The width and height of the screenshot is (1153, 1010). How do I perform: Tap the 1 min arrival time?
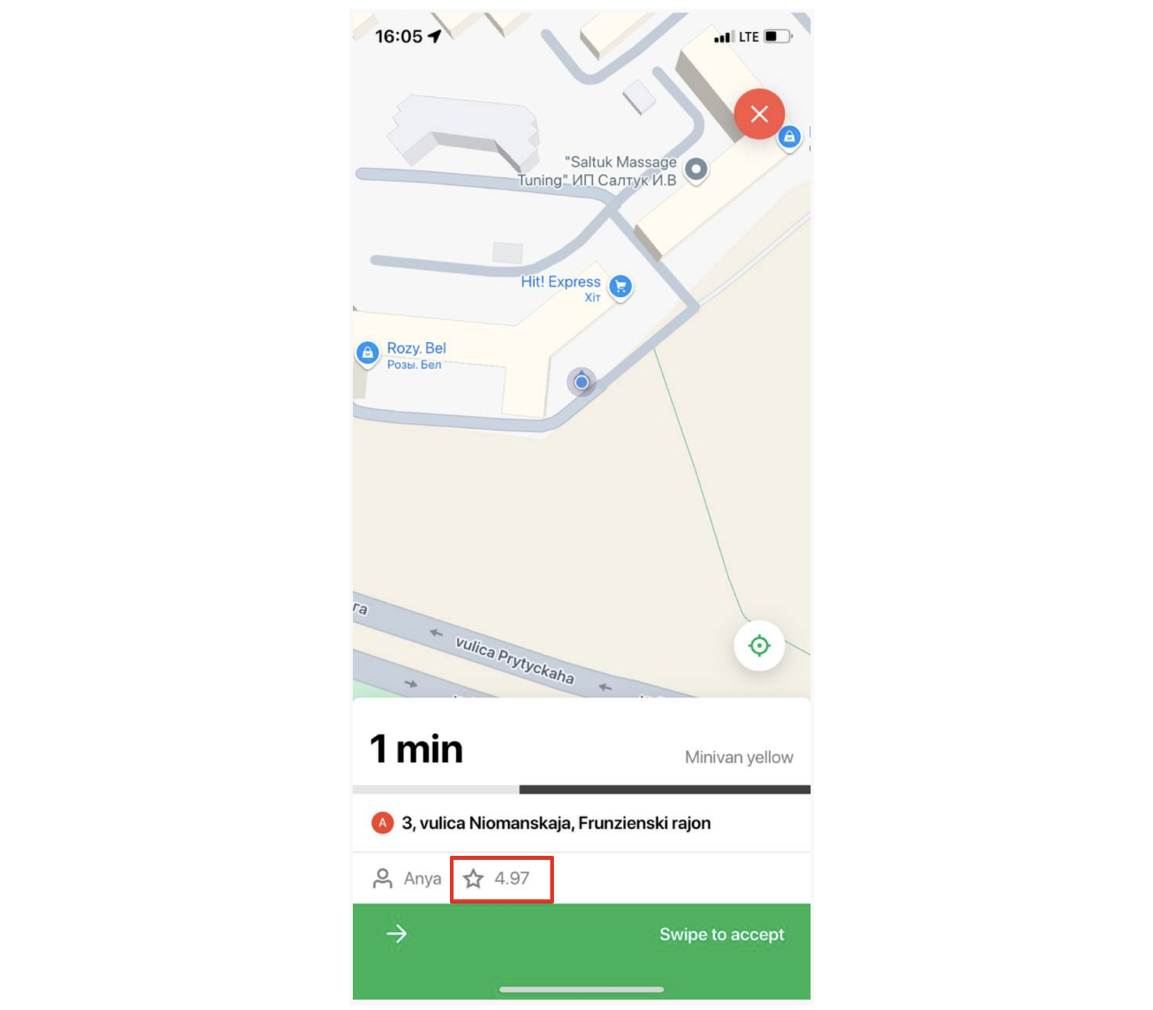(417, 749)
